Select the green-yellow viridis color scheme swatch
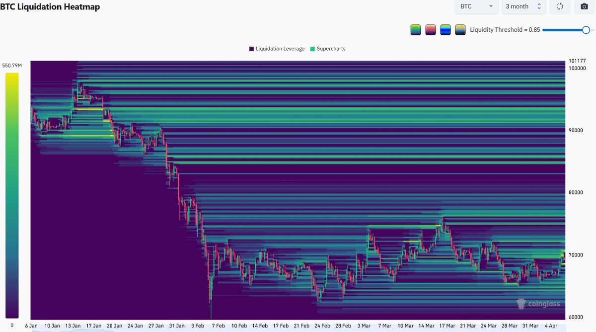The image size is (596, 332). (416, 30)
